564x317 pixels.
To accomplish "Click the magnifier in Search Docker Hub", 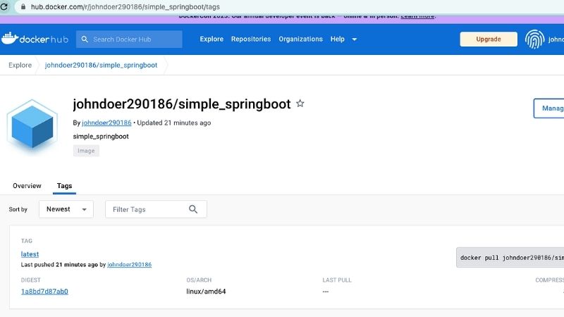I will click(85, 39).
